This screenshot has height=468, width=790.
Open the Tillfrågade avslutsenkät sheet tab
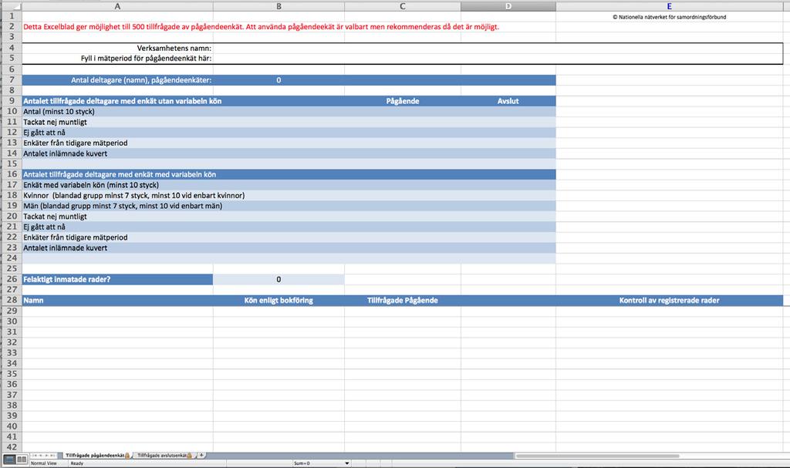point(164,455)
